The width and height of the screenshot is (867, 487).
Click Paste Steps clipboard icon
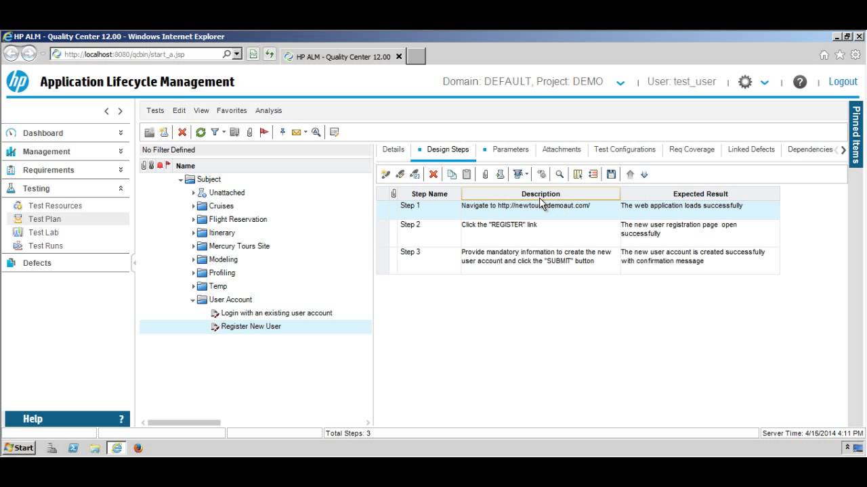pos(466,175)
